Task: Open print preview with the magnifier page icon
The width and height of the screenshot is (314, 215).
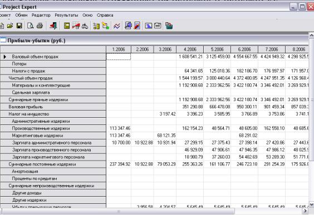Action: point(31,26)
